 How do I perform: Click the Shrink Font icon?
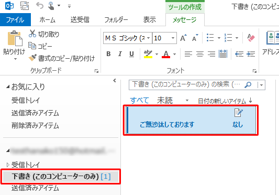(x=195, y=38)
